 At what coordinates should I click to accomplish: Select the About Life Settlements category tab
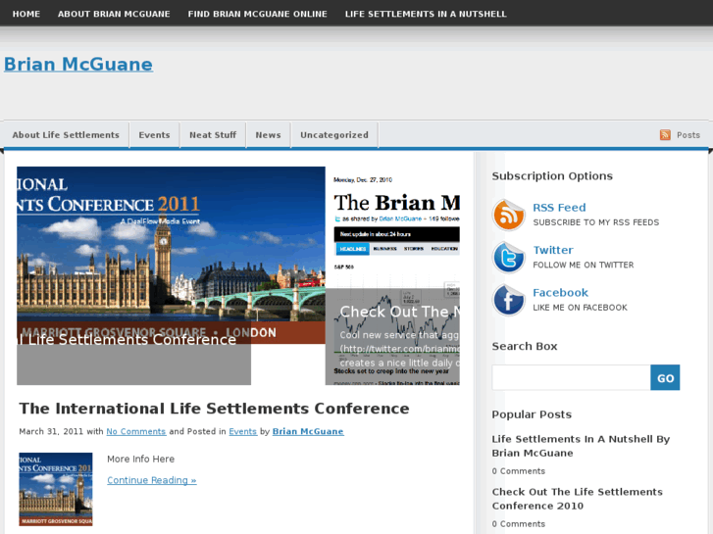66,135
